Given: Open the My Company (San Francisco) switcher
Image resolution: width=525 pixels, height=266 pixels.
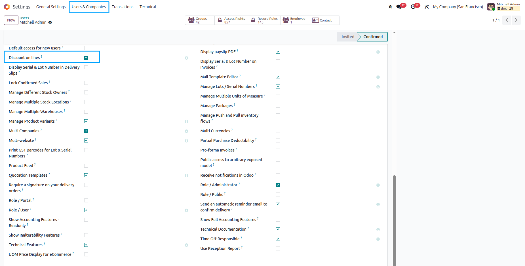Looking at the screenshot, I should tap(458, 7).
